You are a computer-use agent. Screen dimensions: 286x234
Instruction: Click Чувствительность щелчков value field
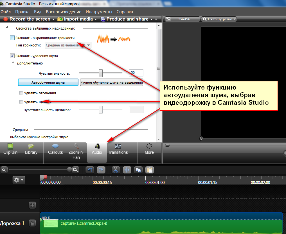tap(136, 110)
